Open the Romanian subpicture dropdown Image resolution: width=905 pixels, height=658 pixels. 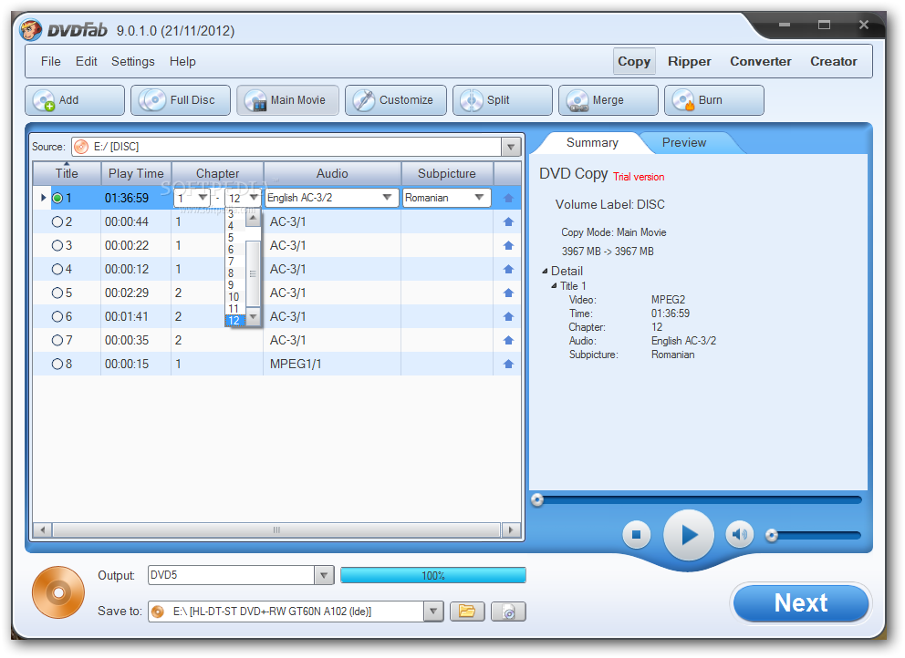pos(479,198)
